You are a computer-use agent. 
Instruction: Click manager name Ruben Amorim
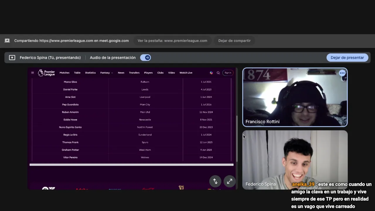pyautogui.click(x=70, y=112)
